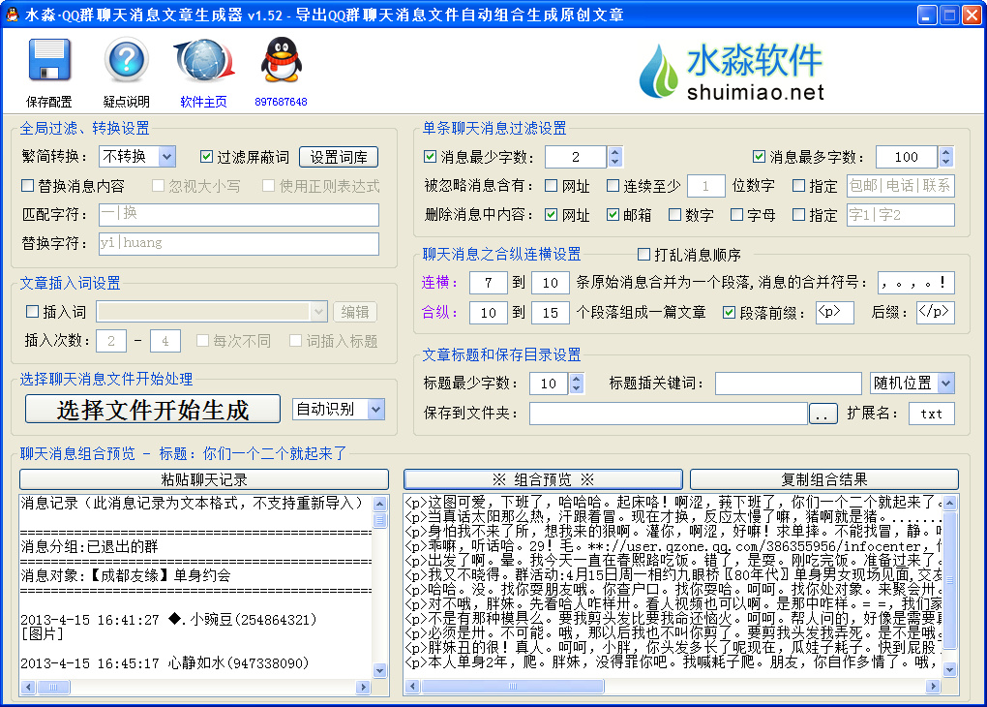Click the 标题插关键词 input field
This screenshot has height=707, width=987.
pos(788,384)
